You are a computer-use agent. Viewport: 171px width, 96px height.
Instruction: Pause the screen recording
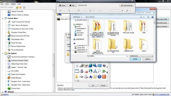(x=62, y=5)
